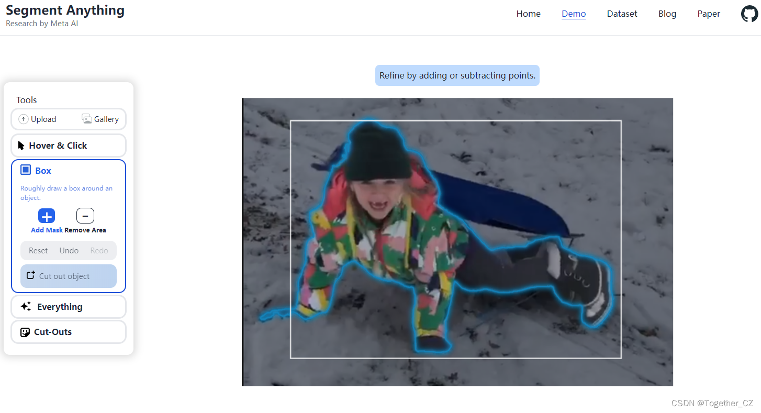Screen dimensions: 761x413
Task: Click the Cut out object icon
Action: (31, 275)
